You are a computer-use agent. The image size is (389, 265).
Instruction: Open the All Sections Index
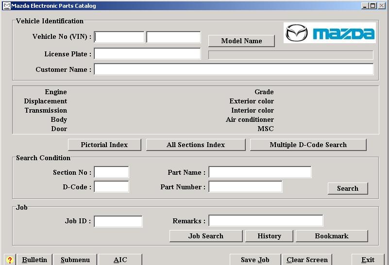point(196,145)
